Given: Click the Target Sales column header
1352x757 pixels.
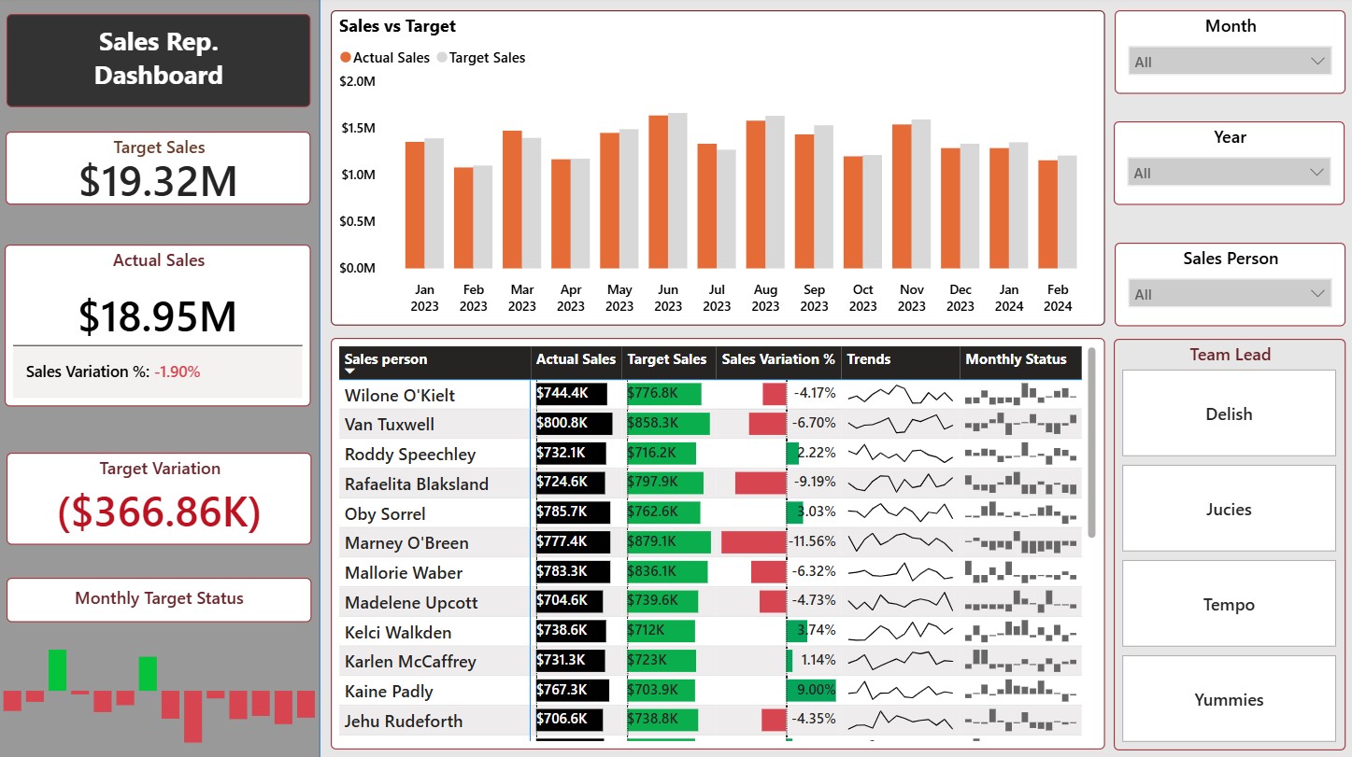Looking at the screenshot, I should click(667, 359).
